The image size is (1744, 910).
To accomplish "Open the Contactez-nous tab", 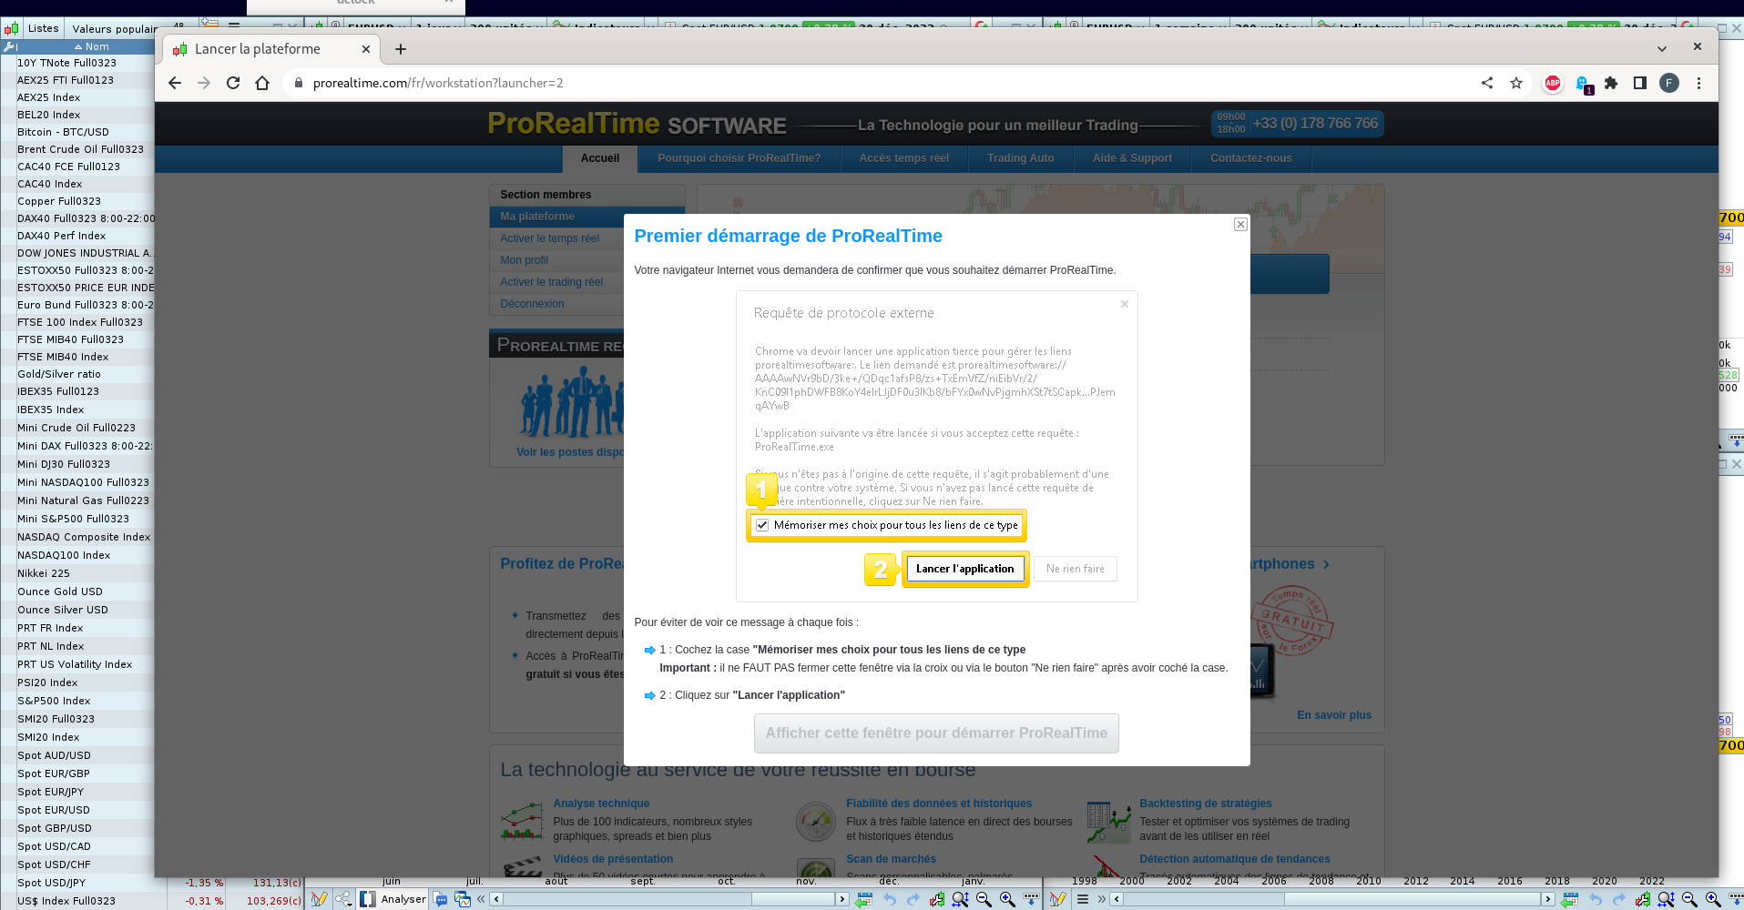I will pyautogui.click(x=1251, y=158).
